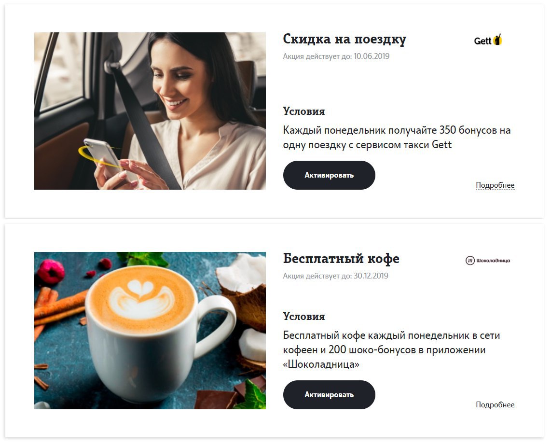Open Подробнее details for coffee offer
The height and width of the screenshot is (445, 551).
point(495,404)
